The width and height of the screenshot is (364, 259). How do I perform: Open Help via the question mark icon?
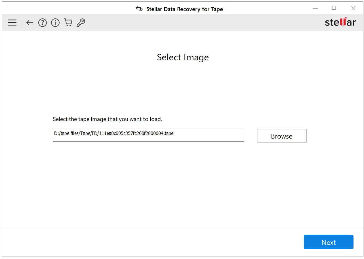click(43, 23)
